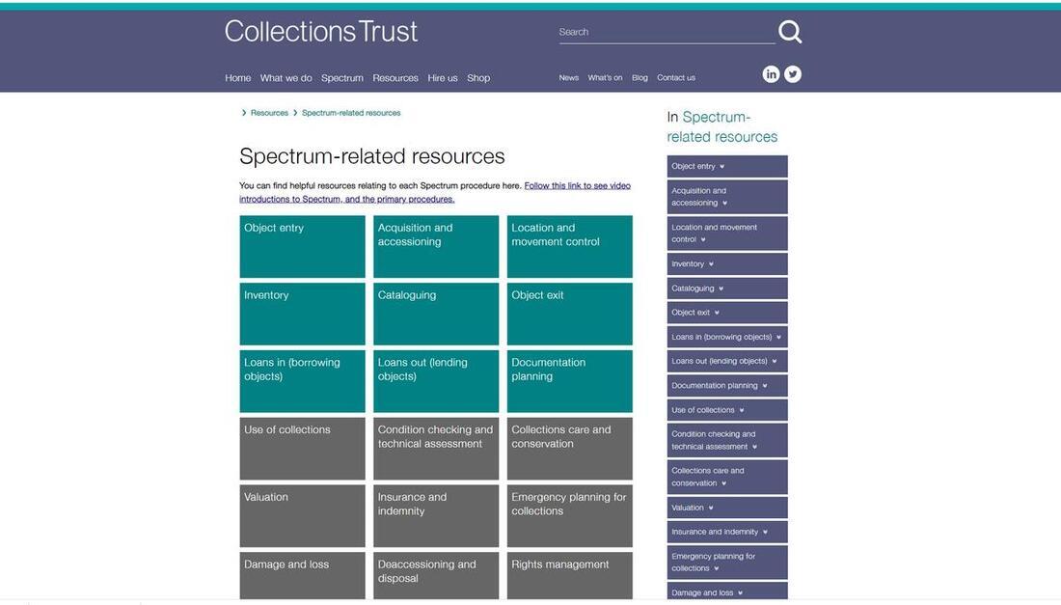Open the Condition checking and technical assessment tile
Viewport: 1061px width, 605px height.
[x=436, y=448]
